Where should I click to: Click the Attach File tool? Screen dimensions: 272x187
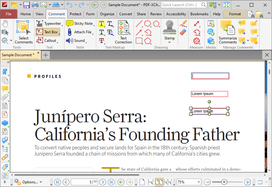[x=80, y=32]
